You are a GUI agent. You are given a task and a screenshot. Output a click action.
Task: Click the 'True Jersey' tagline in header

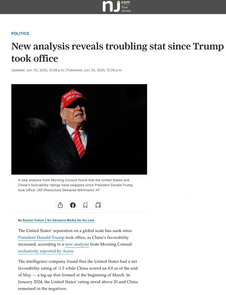pos(126,9)
